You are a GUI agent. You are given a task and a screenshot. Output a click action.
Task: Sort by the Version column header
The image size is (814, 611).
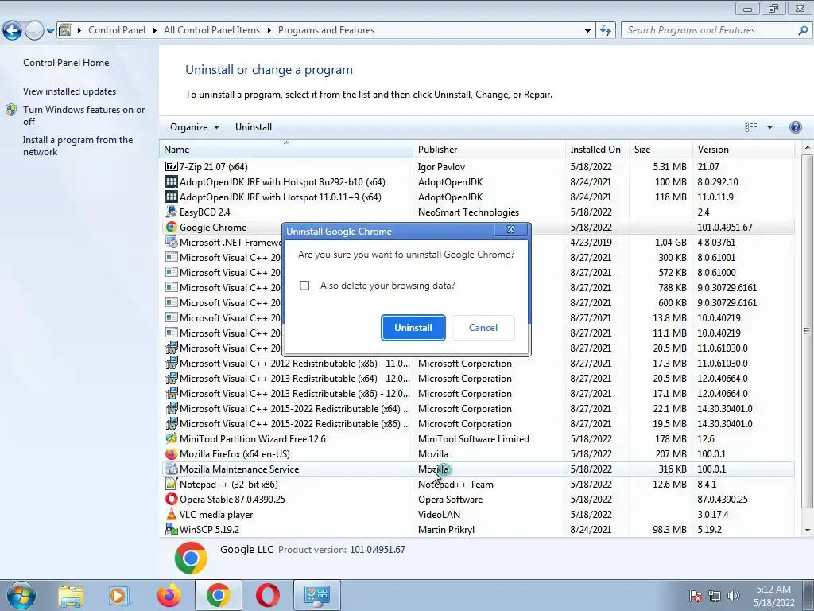click(744, 149)
